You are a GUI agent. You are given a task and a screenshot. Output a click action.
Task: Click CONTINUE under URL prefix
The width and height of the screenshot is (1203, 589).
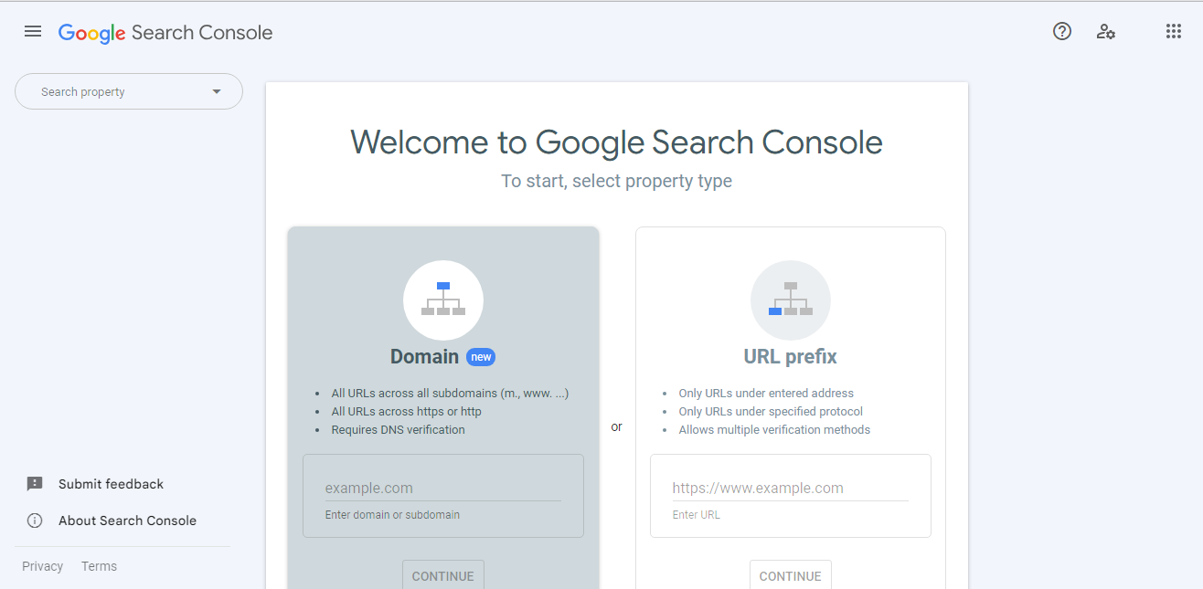791,575
